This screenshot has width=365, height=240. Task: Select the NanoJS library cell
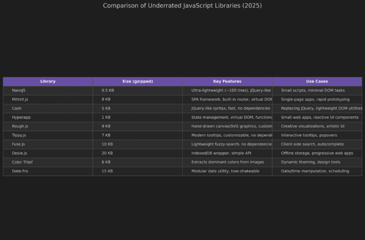tap(48, 91)
